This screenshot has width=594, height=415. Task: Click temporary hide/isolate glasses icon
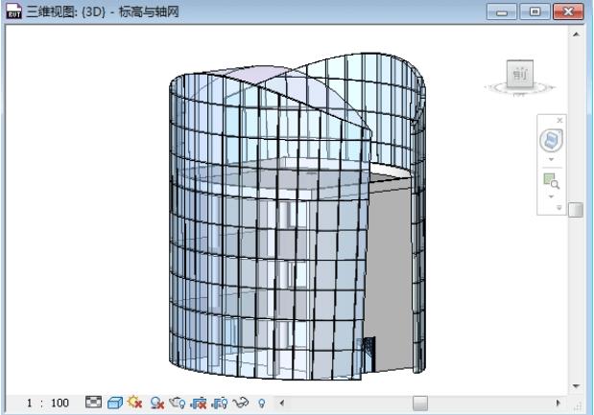(240, 403)
